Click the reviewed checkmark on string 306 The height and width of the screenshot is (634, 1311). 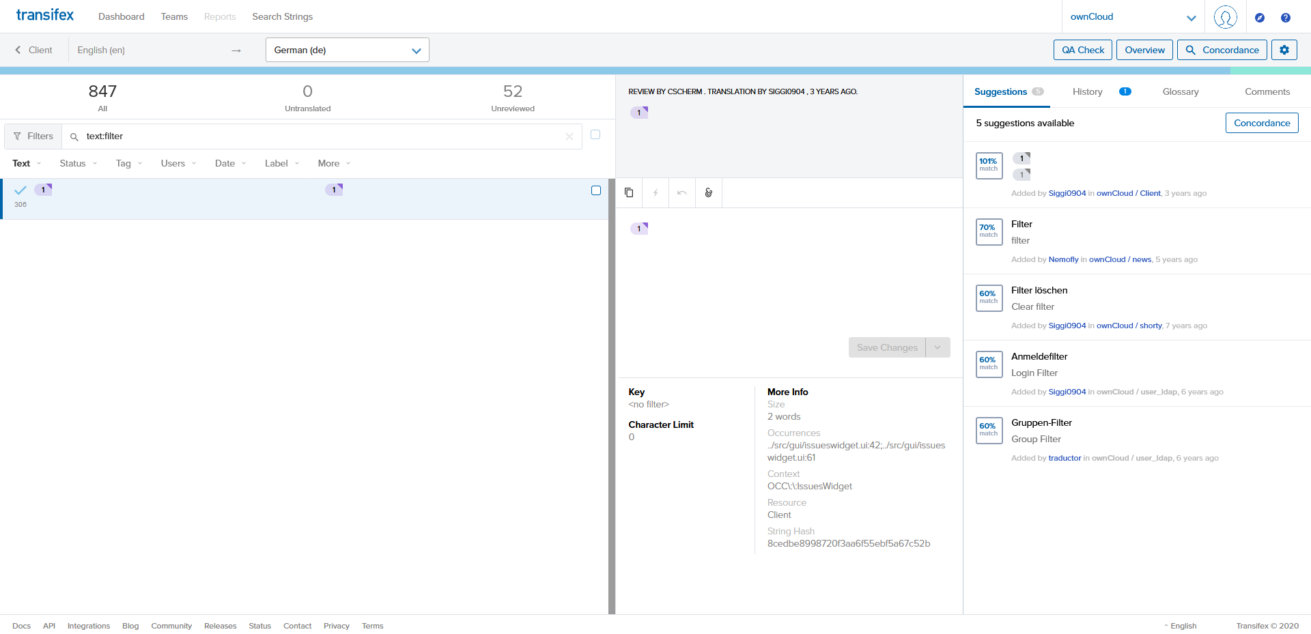pos(20,190)
